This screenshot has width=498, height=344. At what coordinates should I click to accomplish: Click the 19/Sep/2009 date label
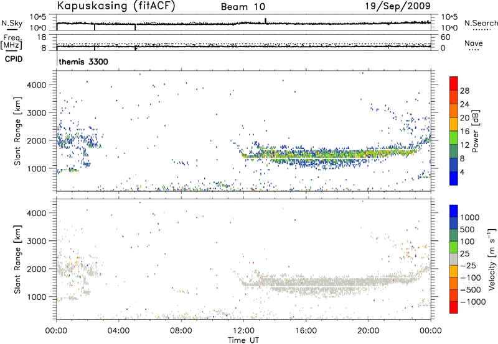click(398, 6)
